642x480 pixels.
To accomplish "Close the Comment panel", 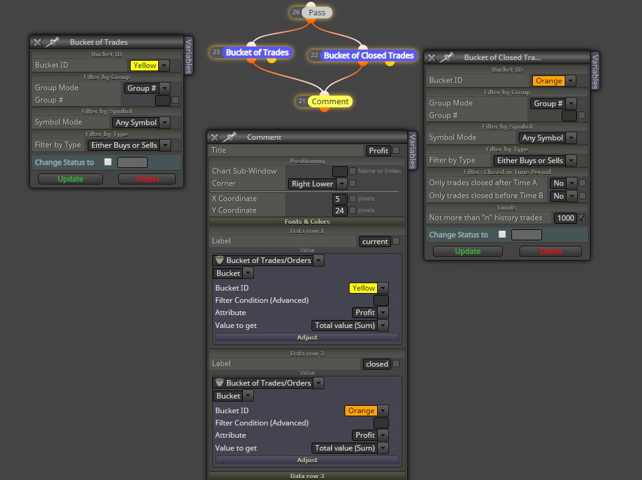I will click(x=215, y=137).
